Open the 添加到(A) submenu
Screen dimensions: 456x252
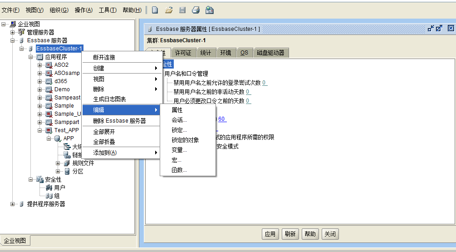pyautogui.click(x=122, y=153)
